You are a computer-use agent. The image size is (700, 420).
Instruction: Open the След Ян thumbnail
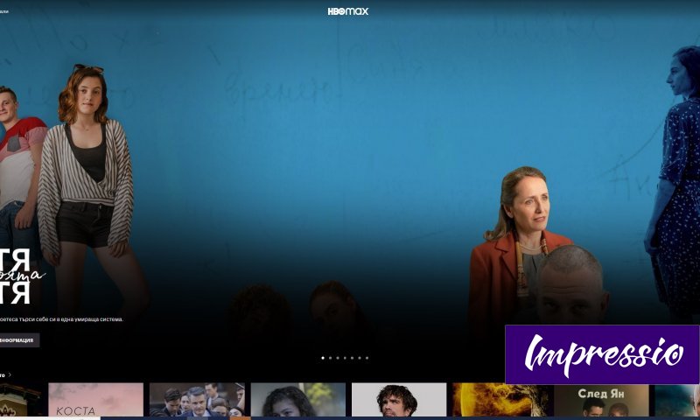tap(601, 400)
